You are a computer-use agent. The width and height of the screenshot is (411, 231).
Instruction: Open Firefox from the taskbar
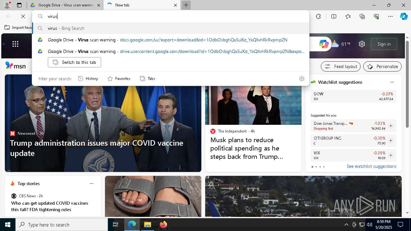(x=163, y=225)
